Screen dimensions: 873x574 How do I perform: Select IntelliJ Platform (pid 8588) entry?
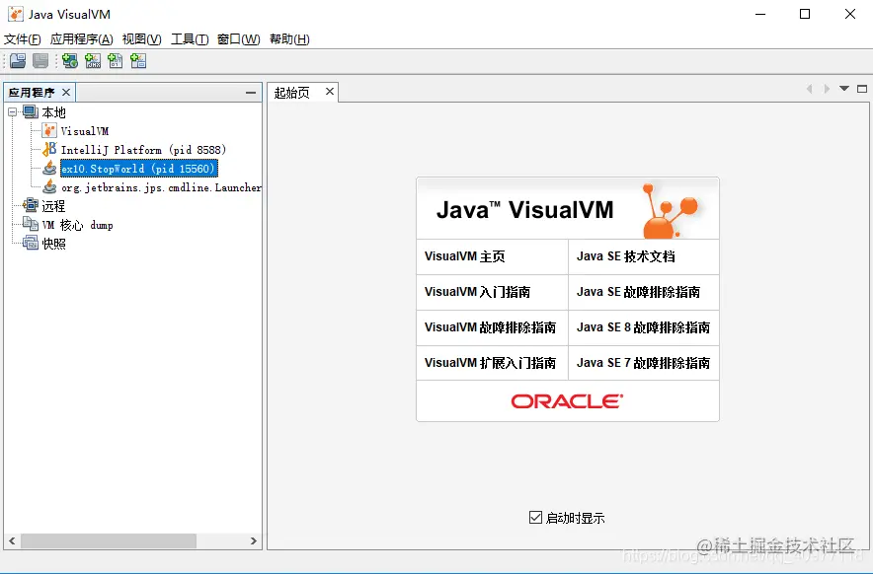coord(143,150)
